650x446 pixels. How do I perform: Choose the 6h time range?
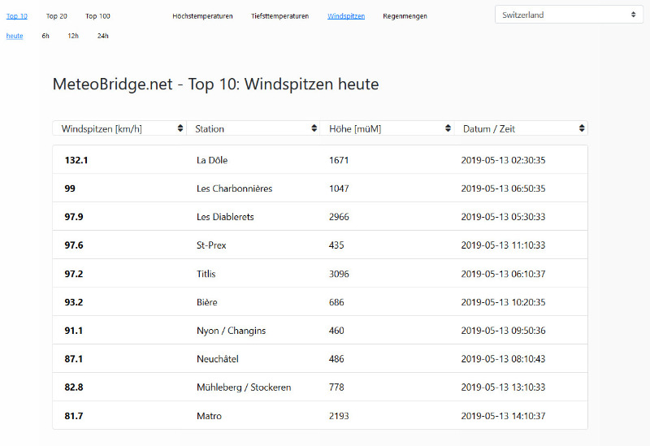45,36
